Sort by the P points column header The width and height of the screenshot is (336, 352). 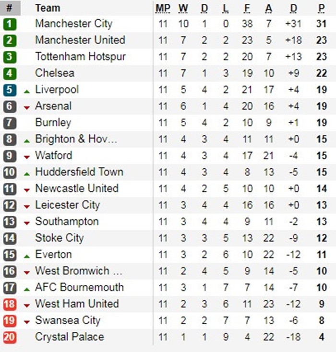(x=321, y=8)
